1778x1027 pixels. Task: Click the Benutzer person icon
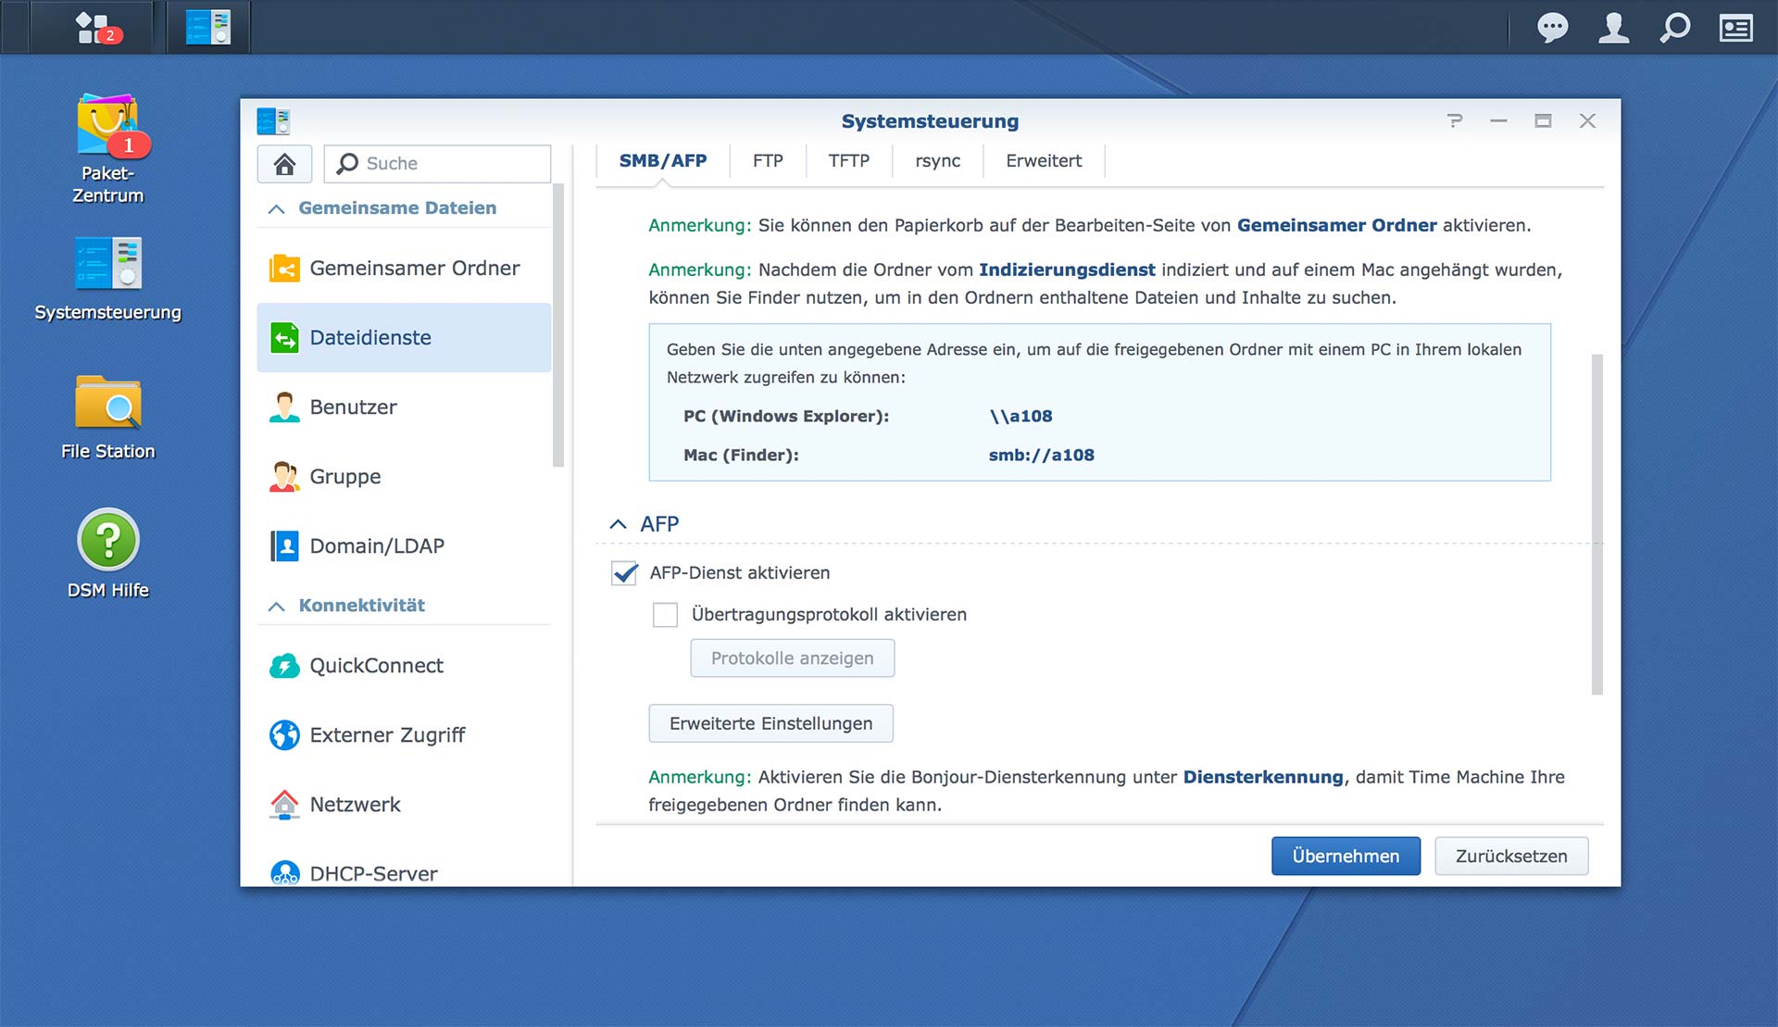tap(284, 407)
